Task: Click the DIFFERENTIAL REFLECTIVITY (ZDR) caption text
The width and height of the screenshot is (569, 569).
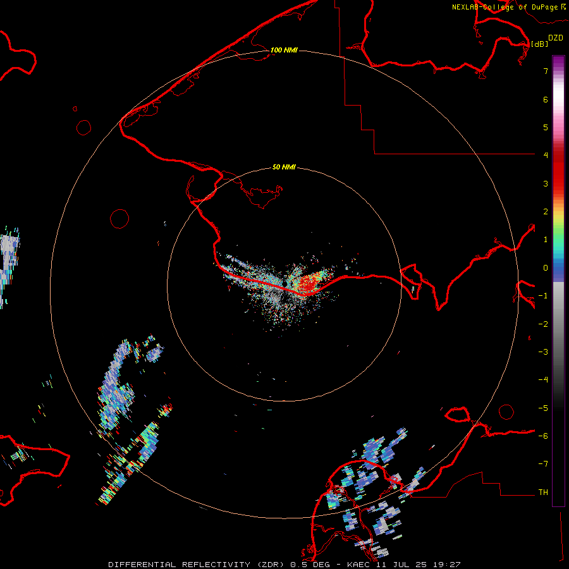Action: [198, 565]
